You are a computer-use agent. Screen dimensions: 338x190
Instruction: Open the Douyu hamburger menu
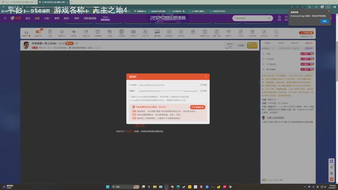[x=5, y=18]
